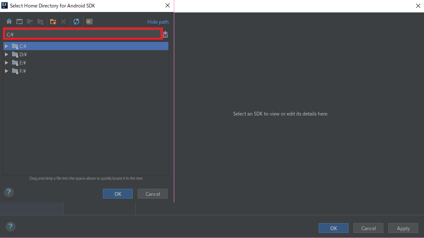Create New Folder icon

pos(53,22)
